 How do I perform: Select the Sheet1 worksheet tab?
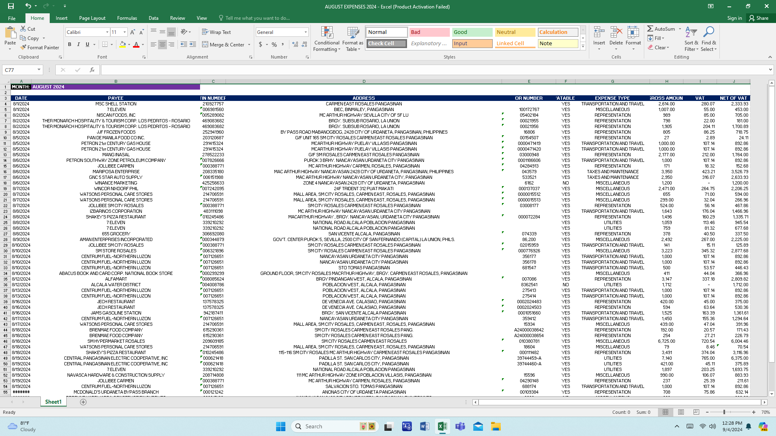[53, 402]
